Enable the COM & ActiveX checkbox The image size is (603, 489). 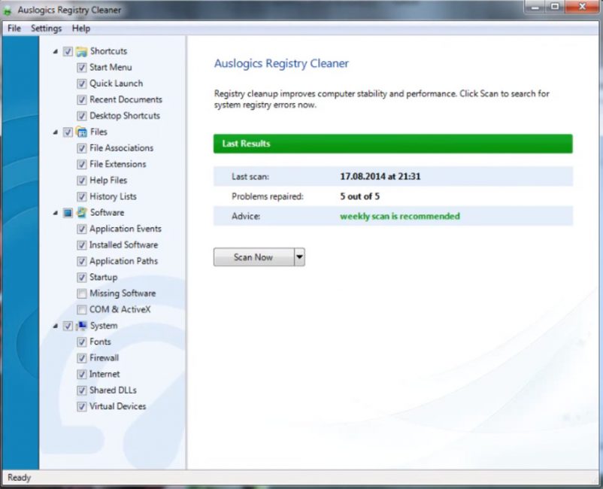click(81, 310)
